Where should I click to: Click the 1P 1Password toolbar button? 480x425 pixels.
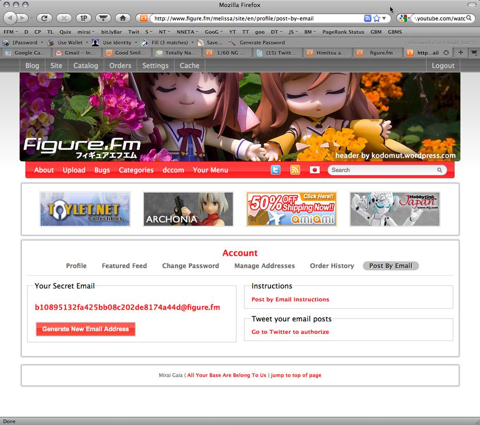(x=84, y=18)
